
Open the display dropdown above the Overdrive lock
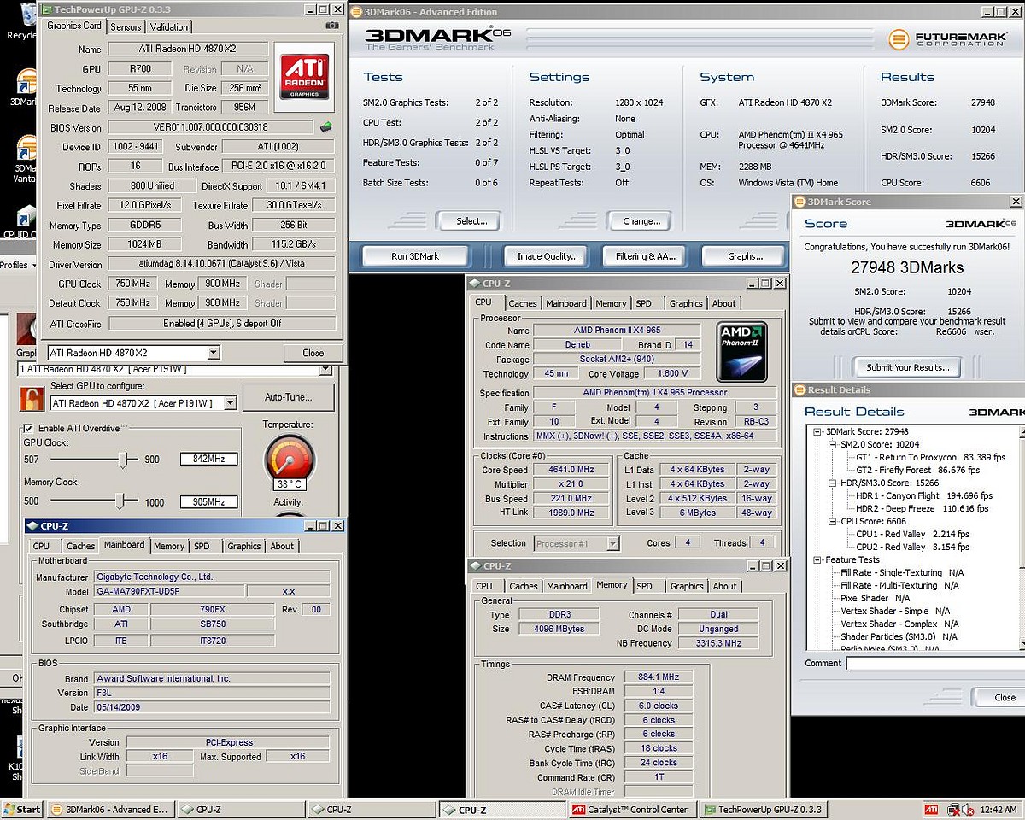pyautogui.click(x=325, y=369)
